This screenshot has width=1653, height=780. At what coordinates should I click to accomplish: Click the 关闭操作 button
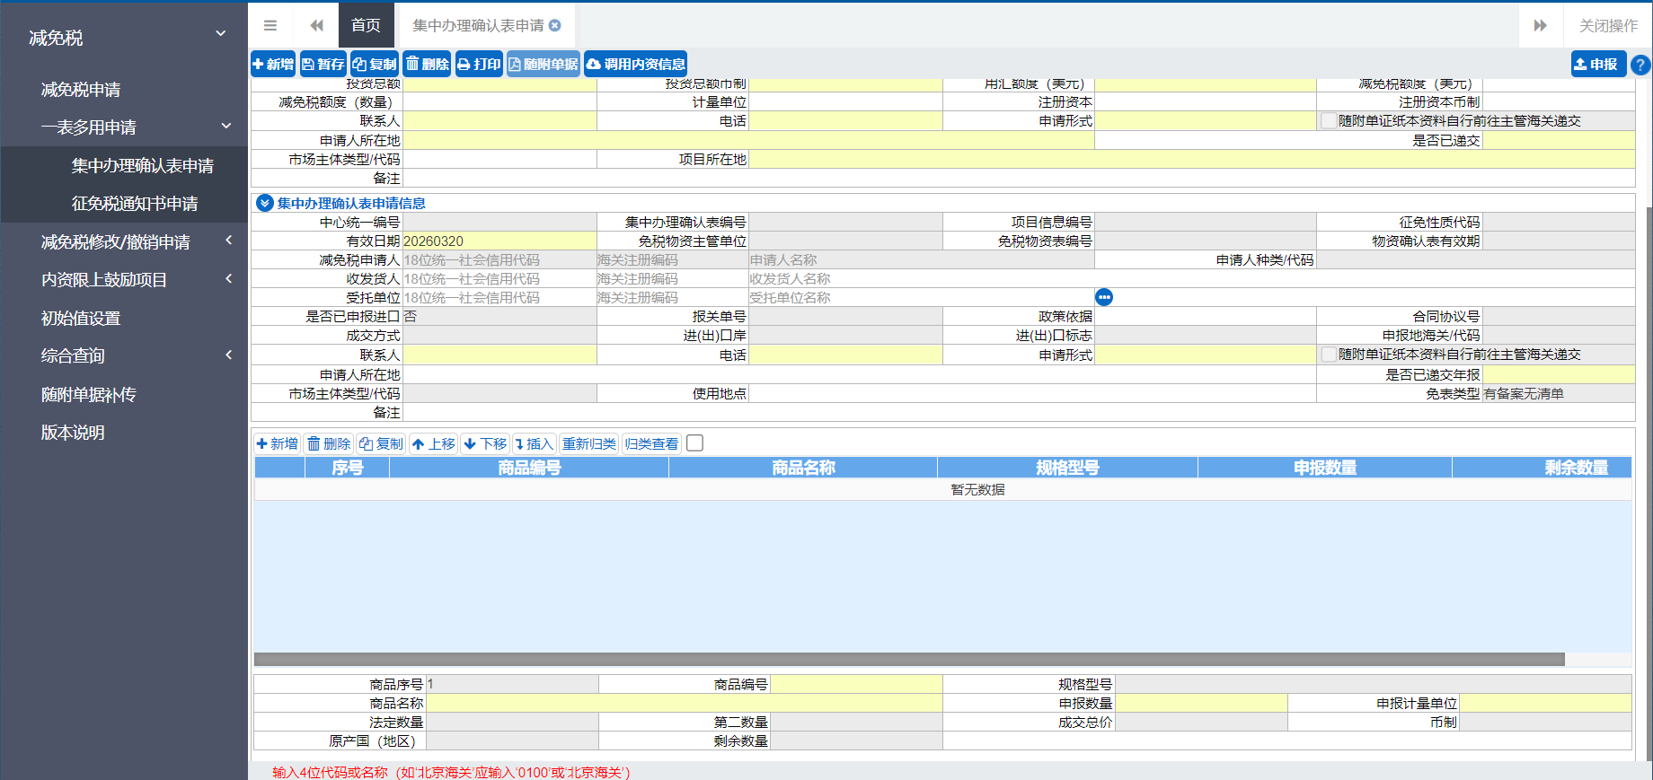click(1608, 25)
